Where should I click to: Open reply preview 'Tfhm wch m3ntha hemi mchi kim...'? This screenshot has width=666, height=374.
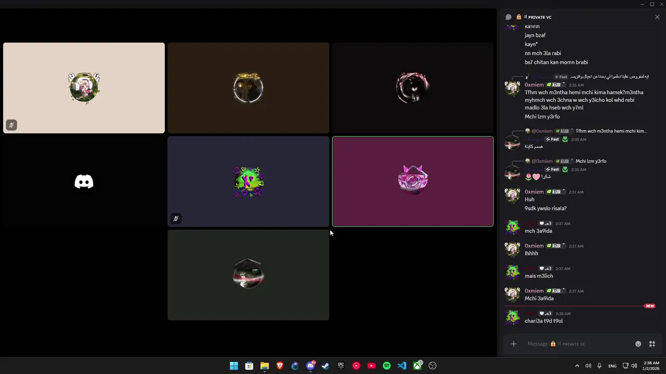611,131
